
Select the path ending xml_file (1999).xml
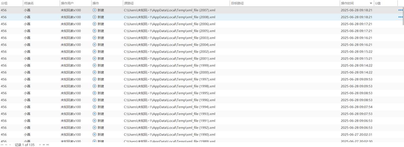click(x=169, y=65)
